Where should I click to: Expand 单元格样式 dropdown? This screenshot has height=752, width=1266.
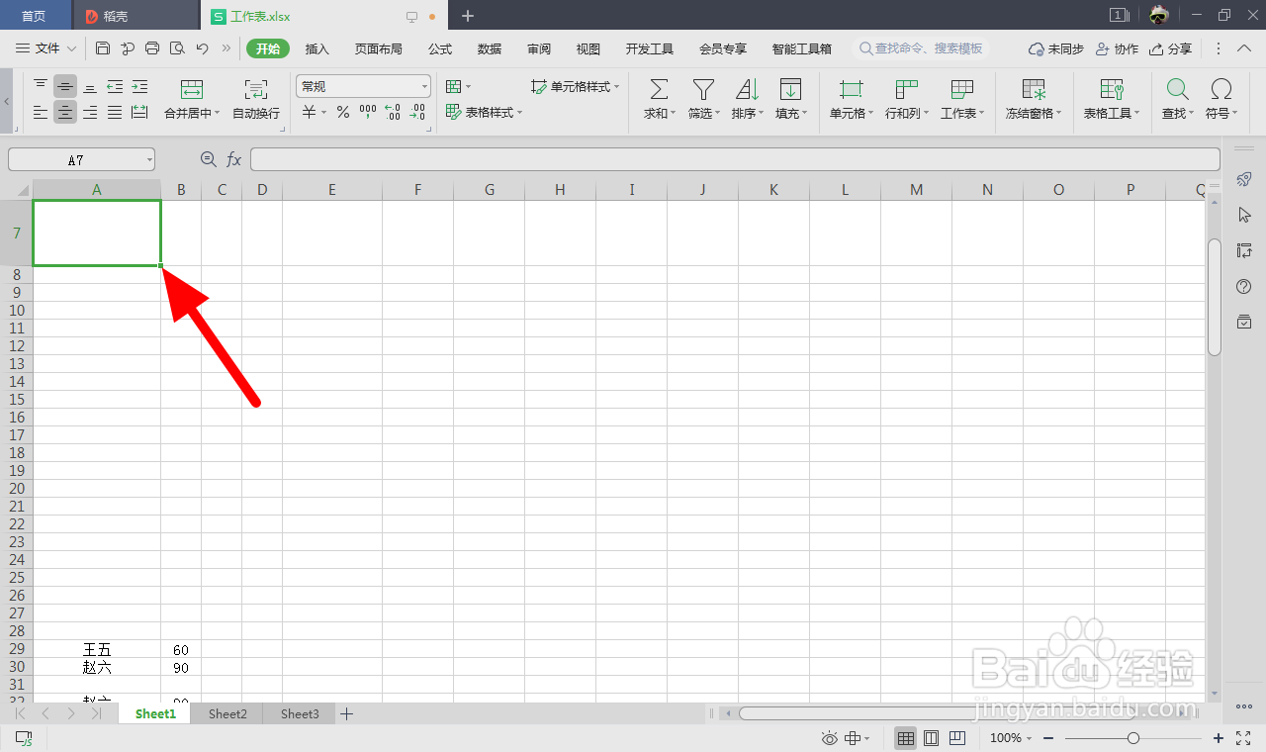[616, 87]
